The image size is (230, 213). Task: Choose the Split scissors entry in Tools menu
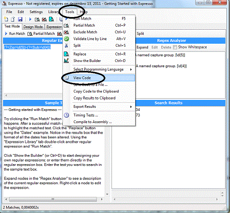pos(98,45)
